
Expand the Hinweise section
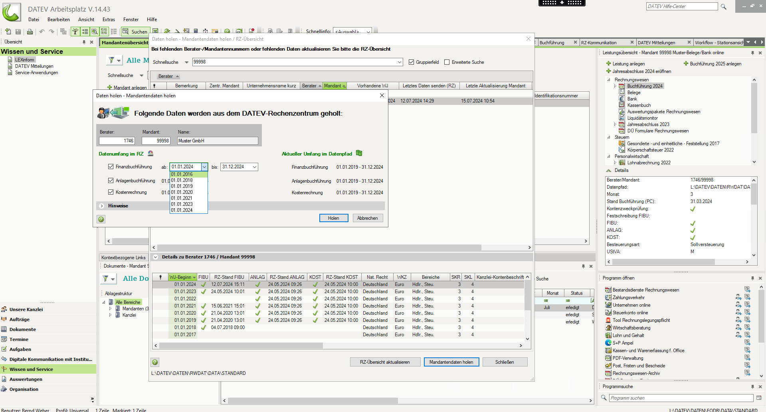pyautogui.click(x=102, y=206)
